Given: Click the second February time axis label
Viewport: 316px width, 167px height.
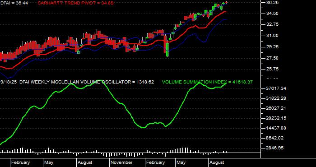Looking at the screenshot, I should tap(155, 162).
